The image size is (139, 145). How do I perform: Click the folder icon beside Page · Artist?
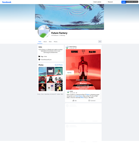[x=39, y=56]
